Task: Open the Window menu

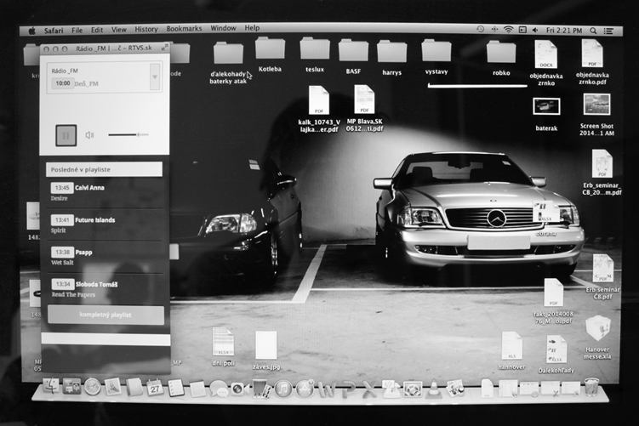Action: (x=223, y=28)
